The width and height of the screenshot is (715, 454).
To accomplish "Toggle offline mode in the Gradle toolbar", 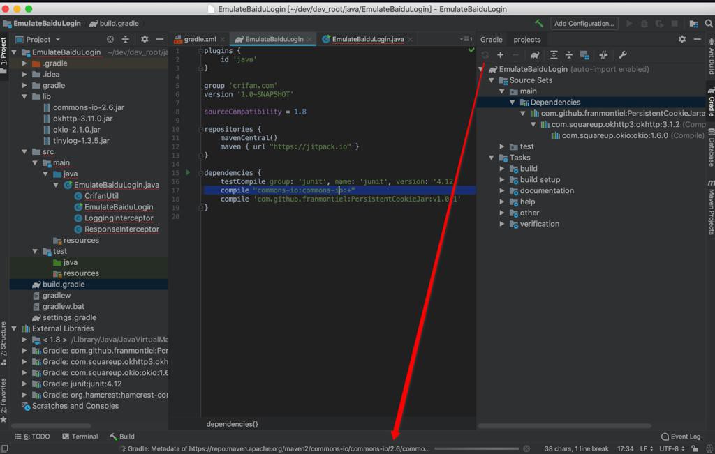I will coord(603,55).
